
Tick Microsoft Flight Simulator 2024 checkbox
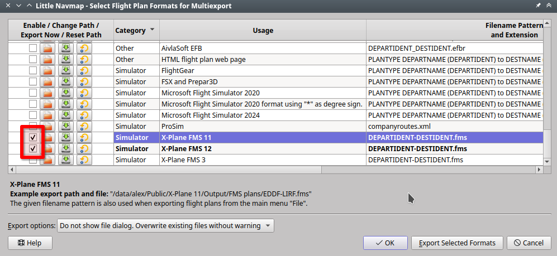click(32, 115)
